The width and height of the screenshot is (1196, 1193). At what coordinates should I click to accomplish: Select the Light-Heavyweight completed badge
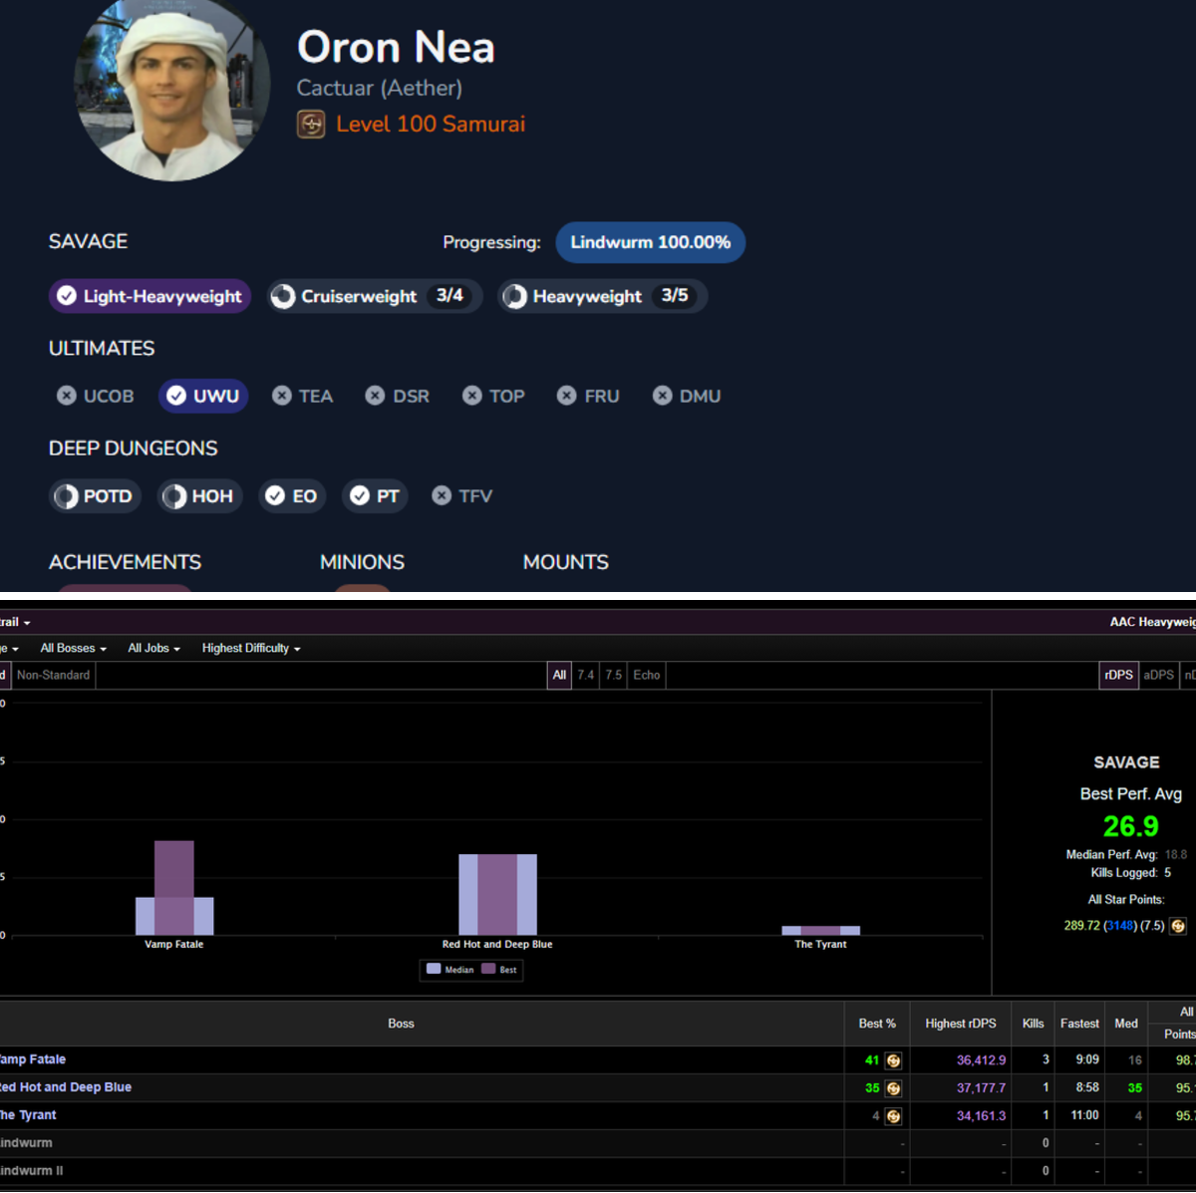149,296
